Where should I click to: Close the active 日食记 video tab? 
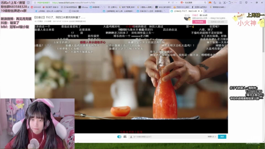(x=202, y=11)
